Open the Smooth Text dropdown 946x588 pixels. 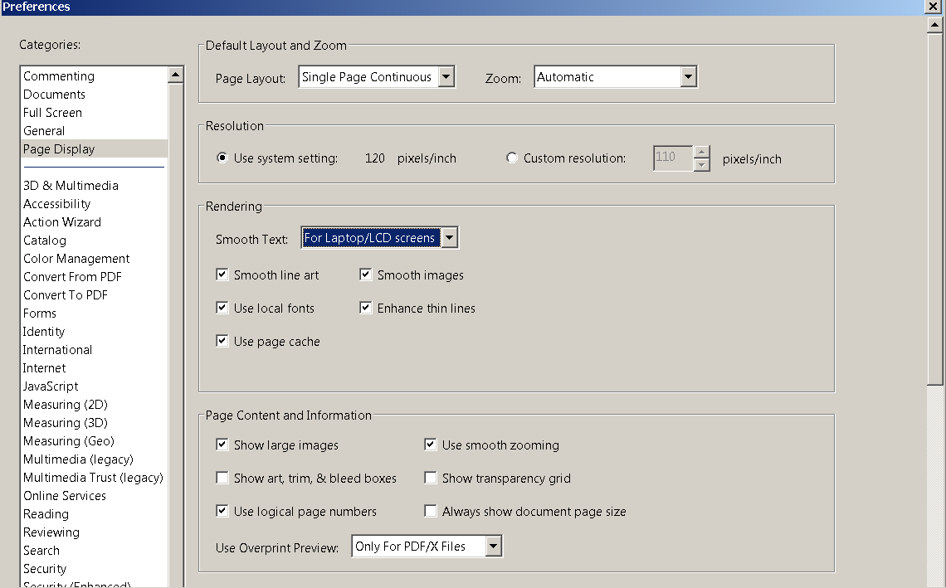(x=449, y=238)
